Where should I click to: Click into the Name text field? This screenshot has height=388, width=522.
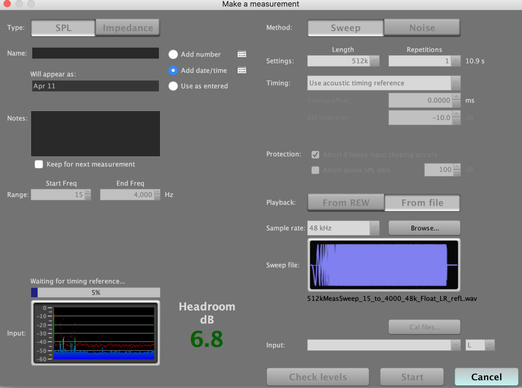pos(96,53)
